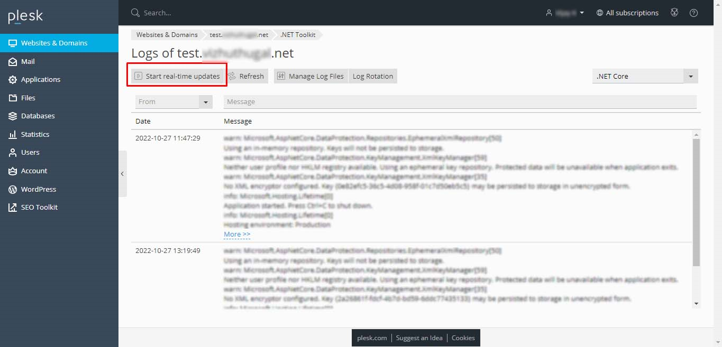Click the Date column header
722x347 pixels.
pos(143,121)
